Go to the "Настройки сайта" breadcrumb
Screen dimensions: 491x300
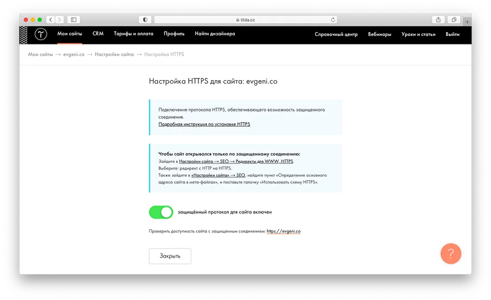coord(114,55)
